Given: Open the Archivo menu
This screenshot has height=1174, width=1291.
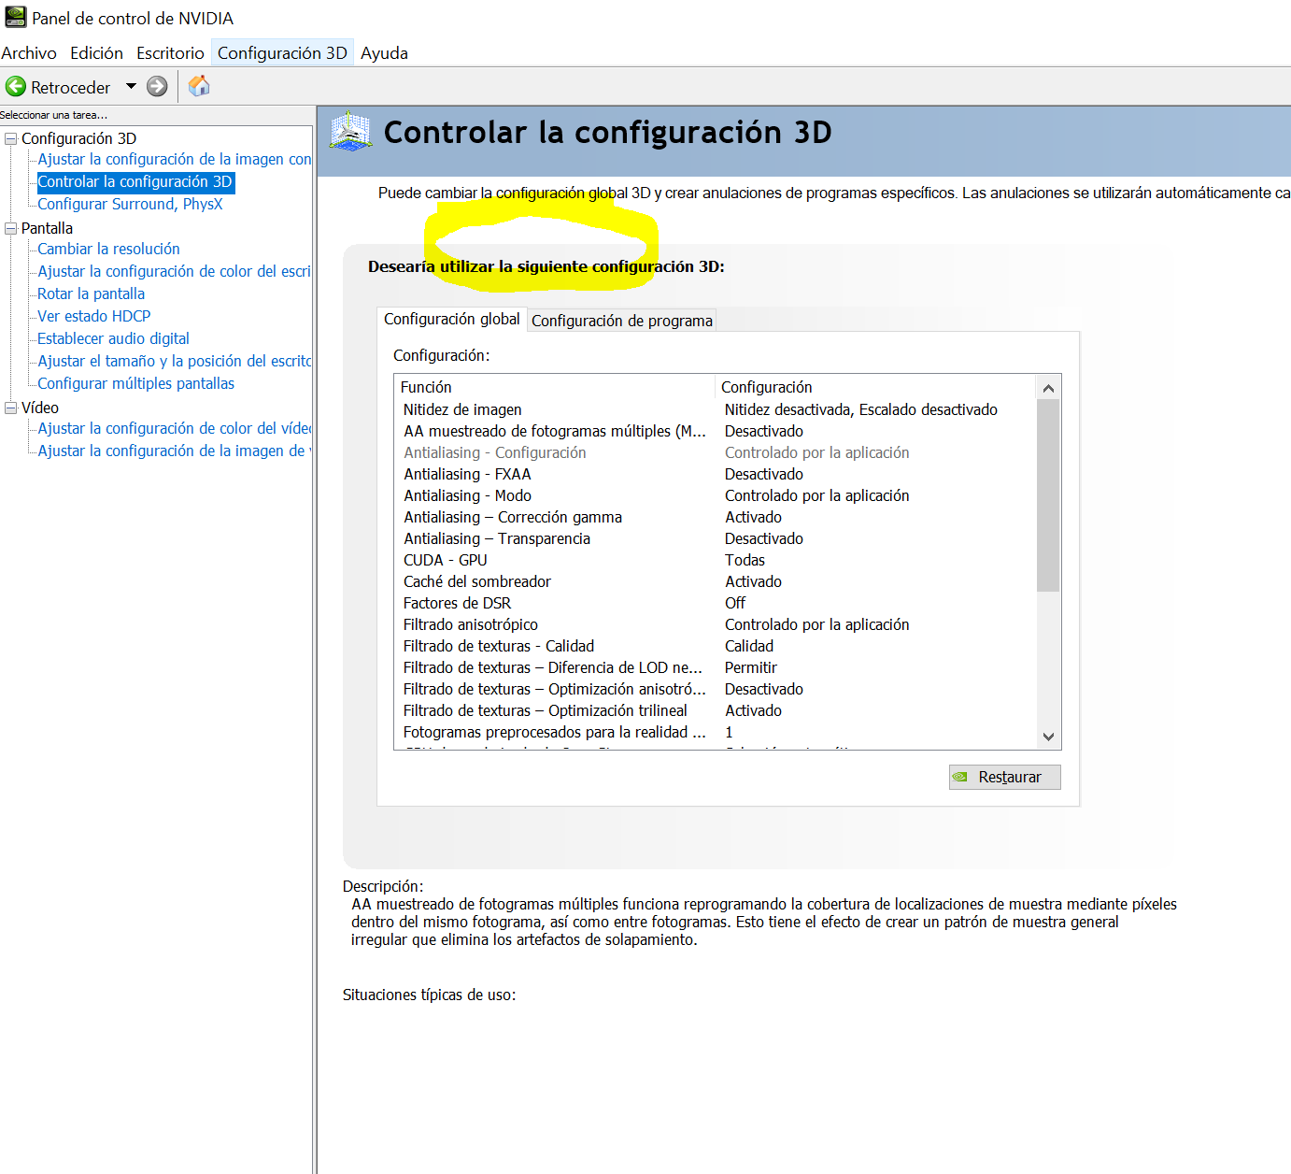Looking at the screenshot, I should [29, 53].
